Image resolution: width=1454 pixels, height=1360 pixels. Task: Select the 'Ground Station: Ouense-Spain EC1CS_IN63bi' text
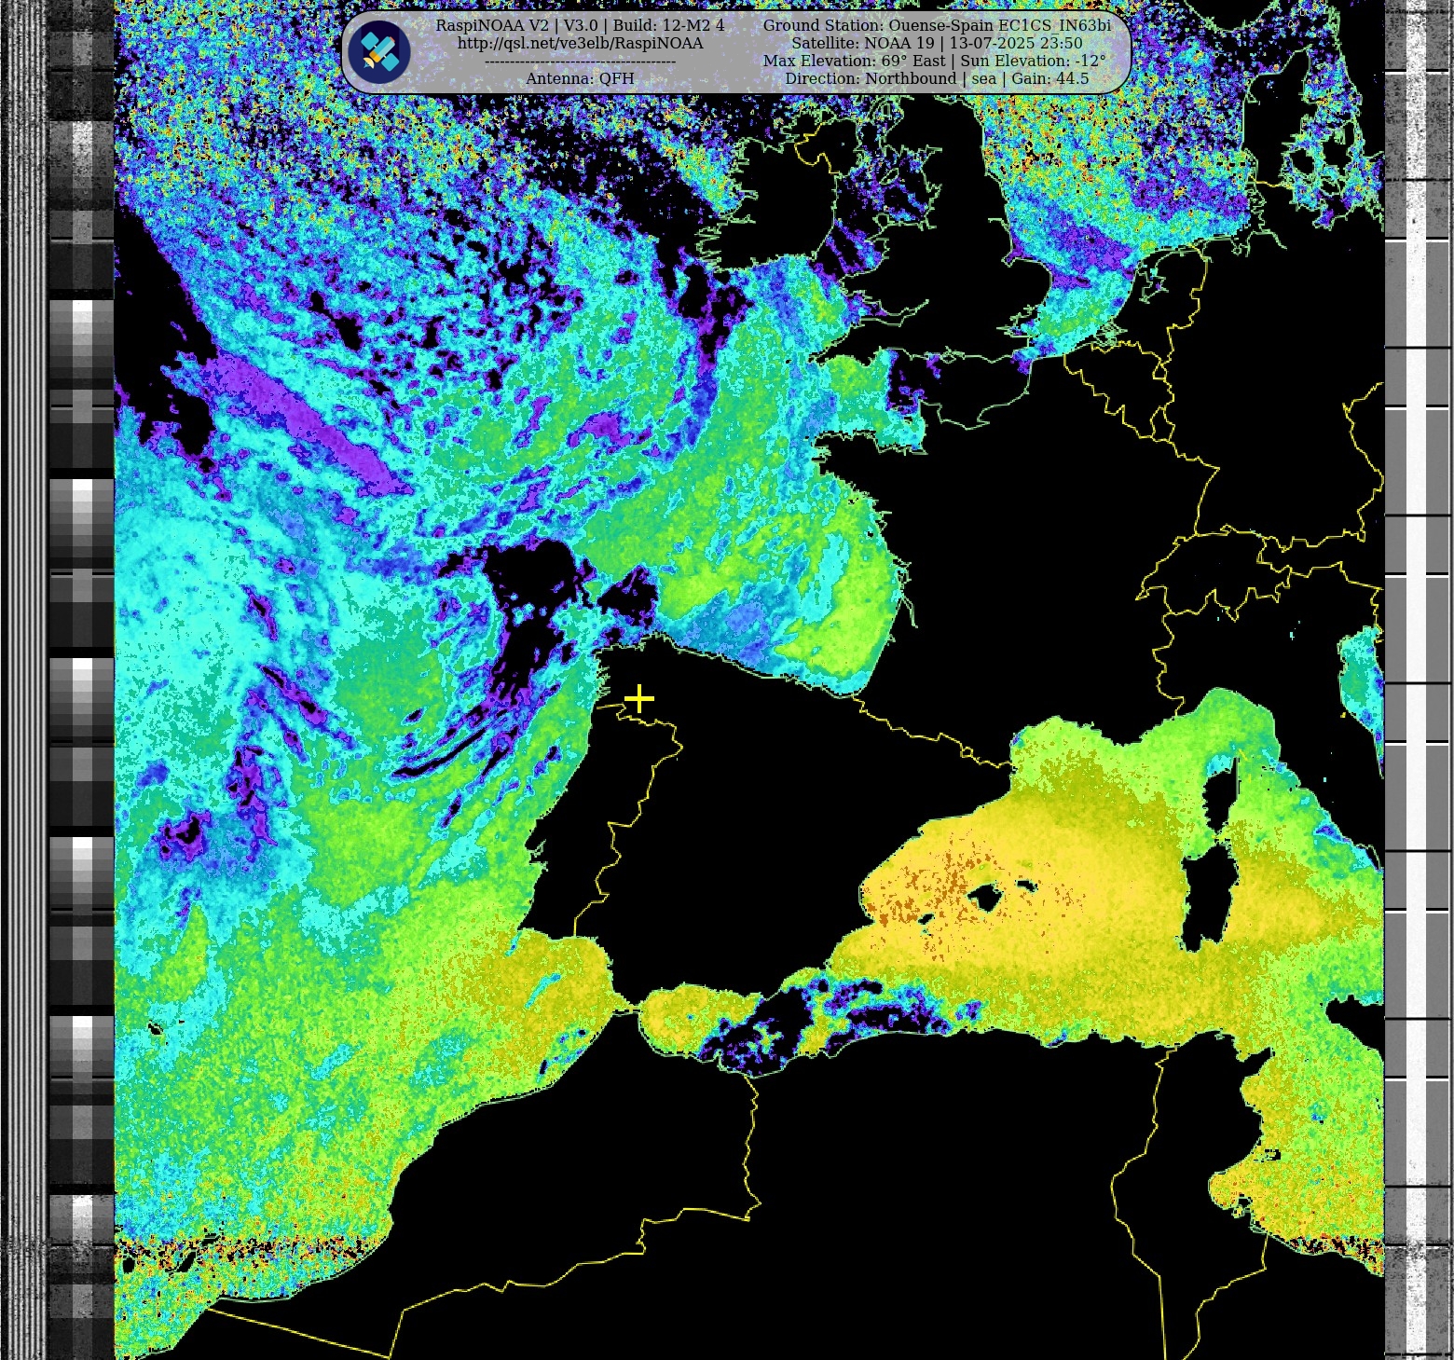pyautogui.click(x=937, y=25)
